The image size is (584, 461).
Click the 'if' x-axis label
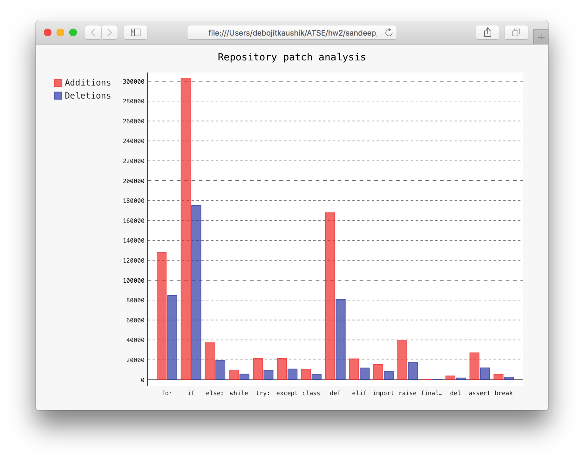[x=191, y=393]
